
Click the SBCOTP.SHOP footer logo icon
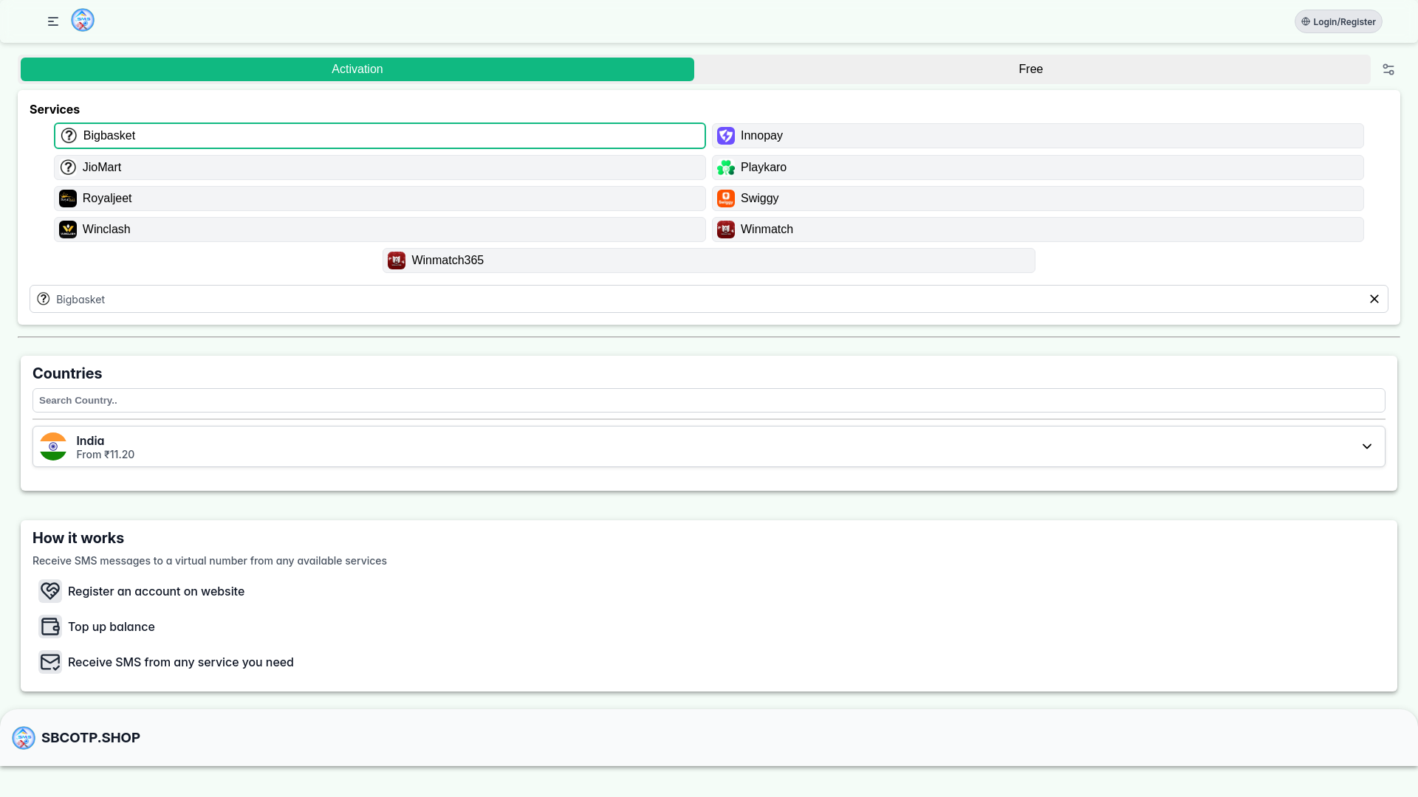click(x=24, y=738)
